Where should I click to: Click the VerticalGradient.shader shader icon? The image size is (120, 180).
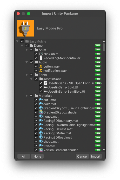tap(41, 150)
